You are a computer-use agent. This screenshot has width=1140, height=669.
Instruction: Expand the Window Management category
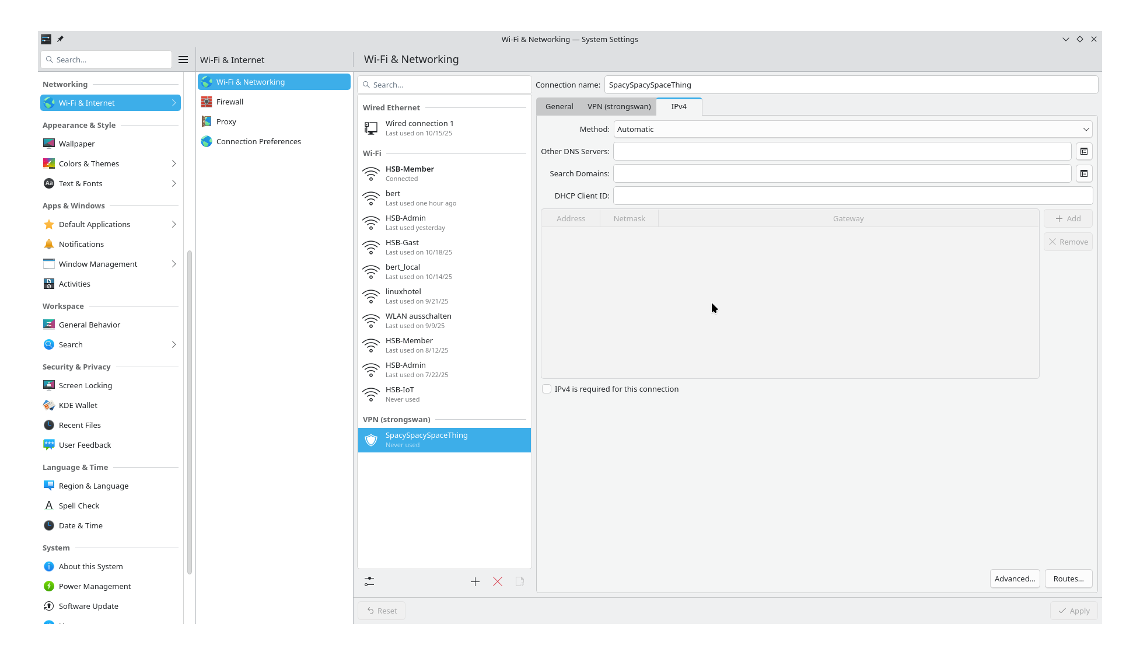[x=174, y=264]
